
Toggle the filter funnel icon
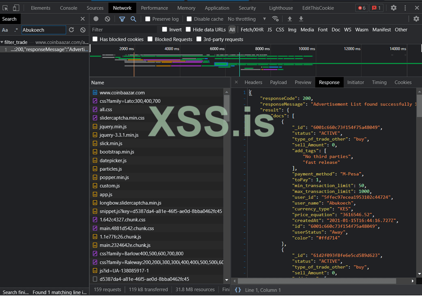tap(122, 19)
